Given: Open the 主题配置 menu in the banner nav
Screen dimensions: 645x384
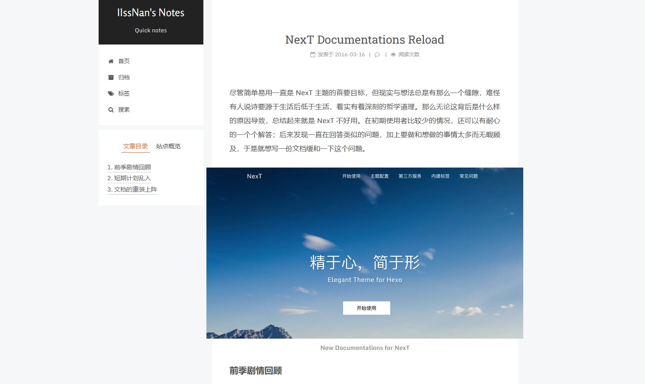Looking at the screenshot, I should tap(379, 176).
